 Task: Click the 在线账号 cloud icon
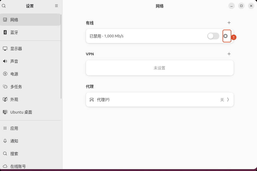5,166
